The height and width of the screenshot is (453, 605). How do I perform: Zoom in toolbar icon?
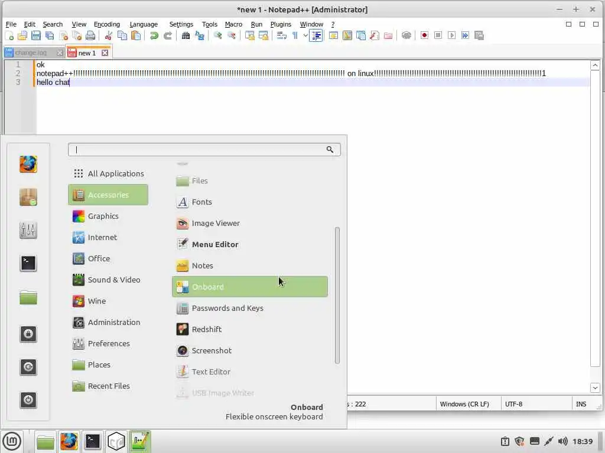coord(217,36)
